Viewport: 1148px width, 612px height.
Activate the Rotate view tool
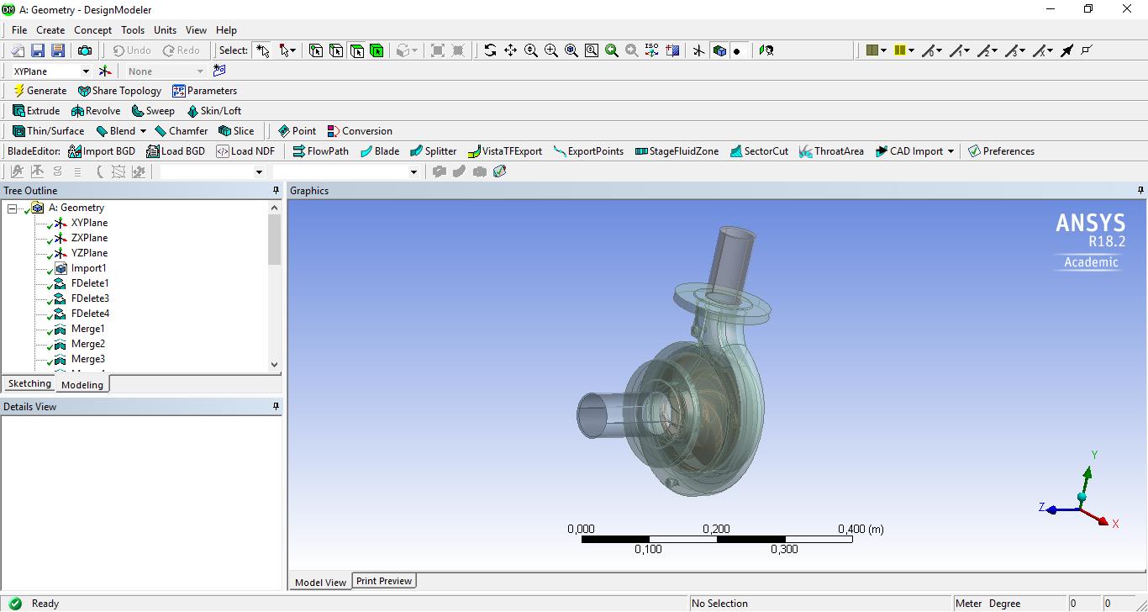(x=490, y=50)
